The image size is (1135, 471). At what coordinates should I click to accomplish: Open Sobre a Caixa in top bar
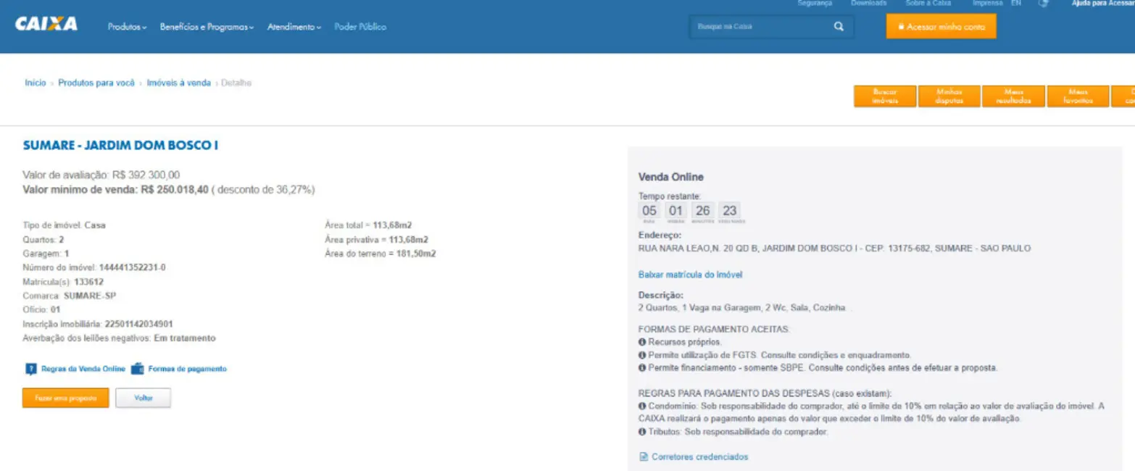pos(928,4)
